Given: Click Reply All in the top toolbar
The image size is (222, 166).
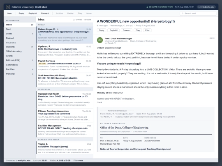Looking at the screenshot, I should coord(32,14).
